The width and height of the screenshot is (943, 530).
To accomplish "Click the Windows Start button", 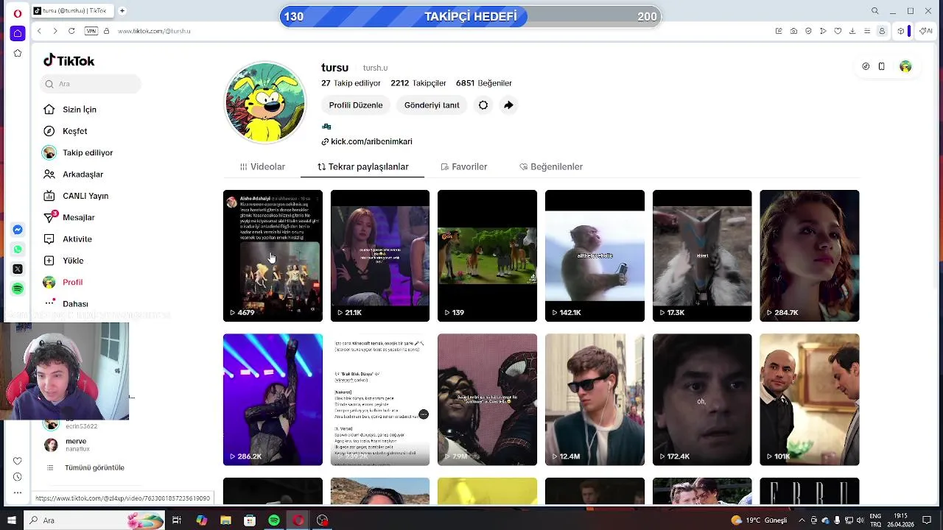I will [11, 520].
